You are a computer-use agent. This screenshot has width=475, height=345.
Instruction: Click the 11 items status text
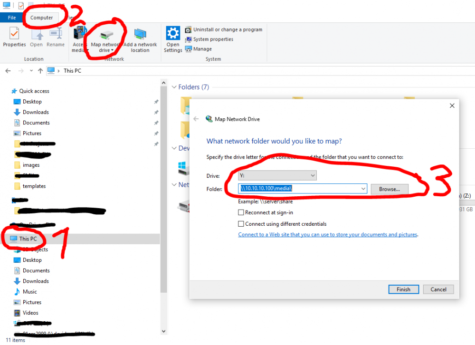pos(16,340)
